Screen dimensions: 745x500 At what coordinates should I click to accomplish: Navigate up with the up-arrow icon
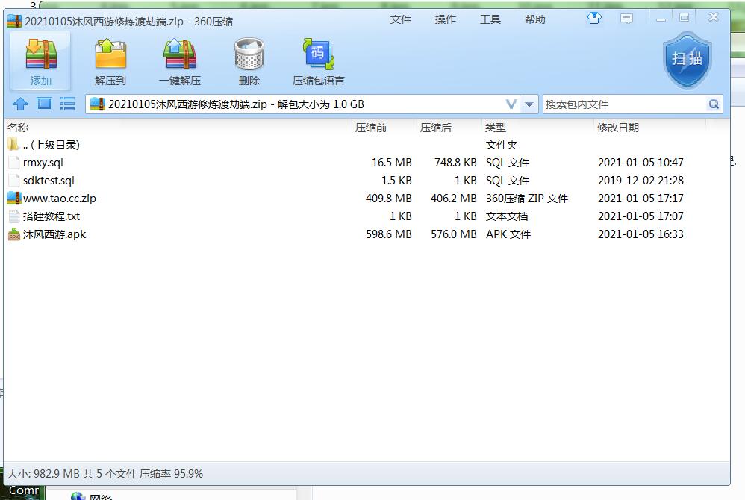tap(21, 104)
